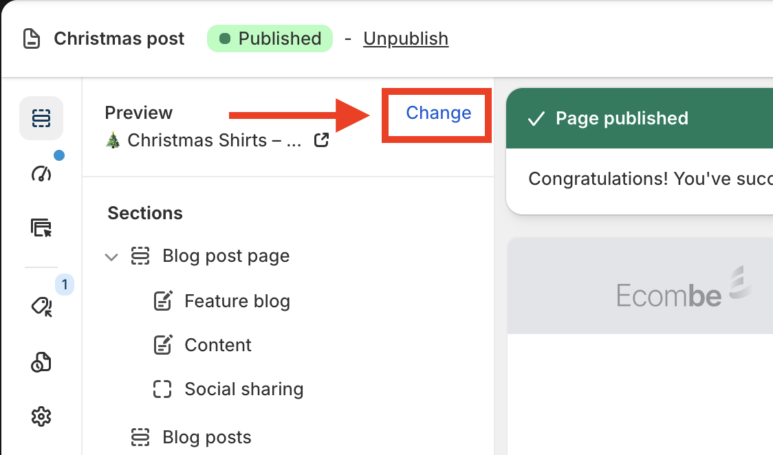Select the Blog post page section

click(x=226, y=256)
